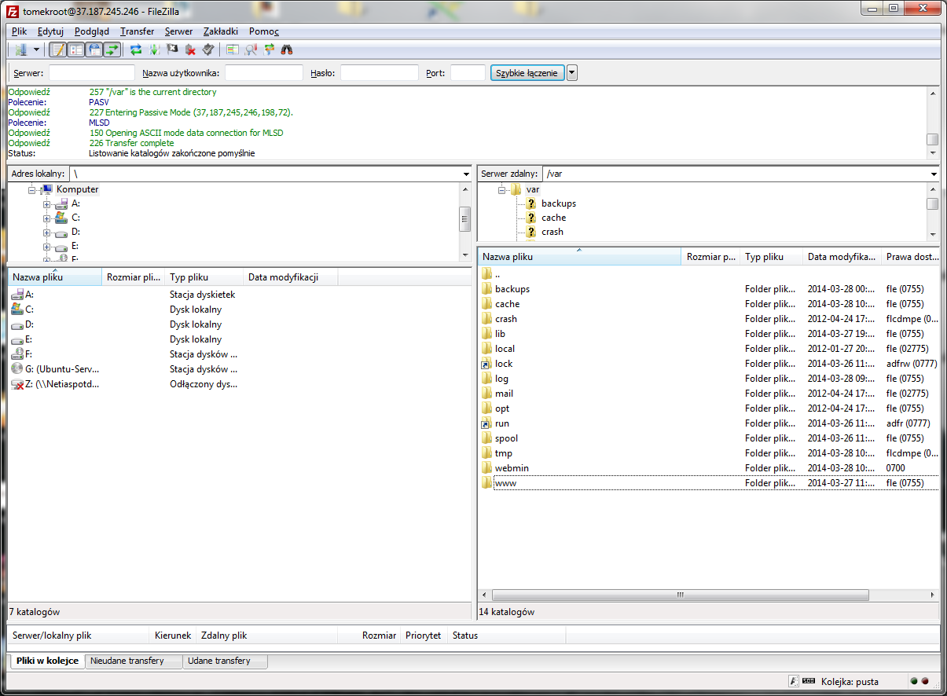Focus the Nazwa użytkownika input field
The image size is (947, 696).
click(263, 73)
